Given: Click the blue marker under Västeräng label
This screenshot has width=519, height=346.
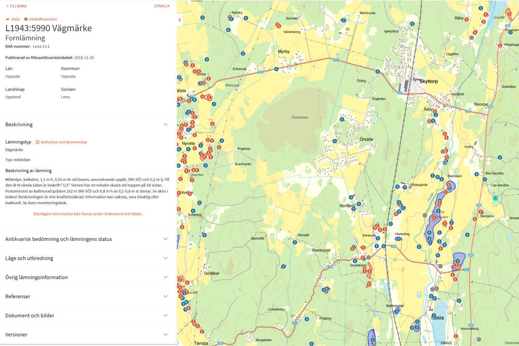Looking at the screenshot, I should click(x=399, y=238).
